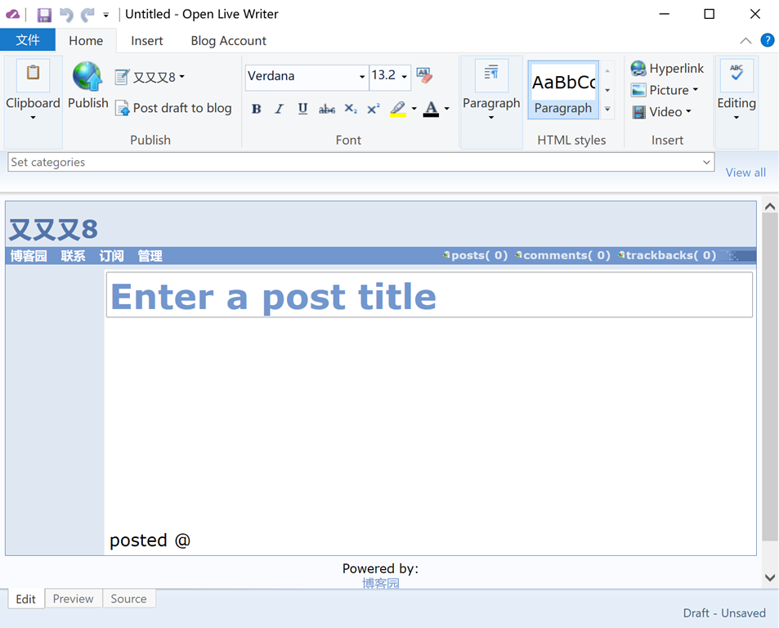Viewport: 779px width, 628px height.
Task: Click the Enter a post title field
Action: [429, 295]
